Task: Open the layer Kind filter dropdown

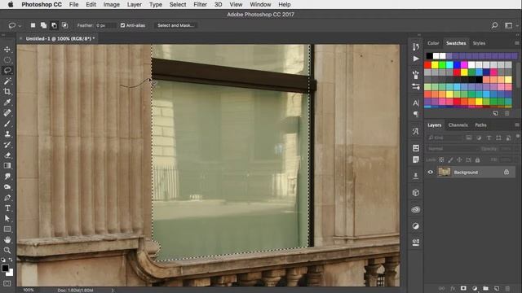Action: click(x=445, y=138)
